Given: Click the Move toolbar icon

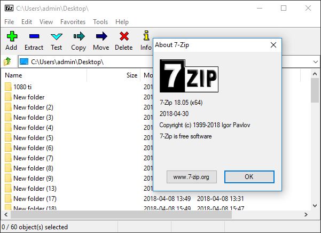Looking at the screenshot, I should point(101,36).
